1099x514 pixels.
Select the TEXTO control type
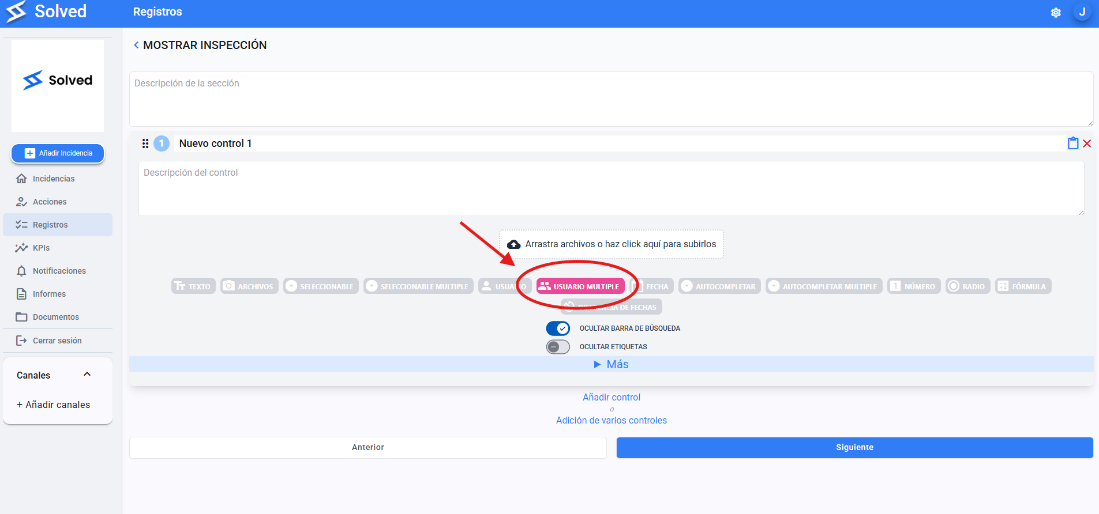193,286
